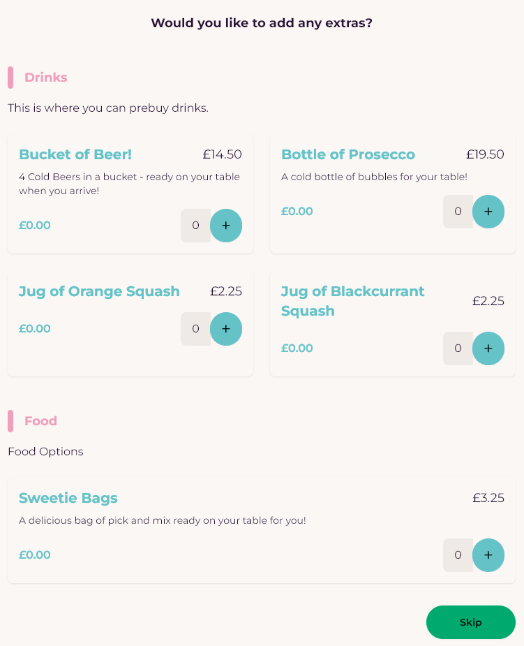Image resolution: width=524 pixels, height=646 pixels.
Task: Increase Bottle of Prosecco quantity
Action: pyautogui.click(x=488, y=212)
